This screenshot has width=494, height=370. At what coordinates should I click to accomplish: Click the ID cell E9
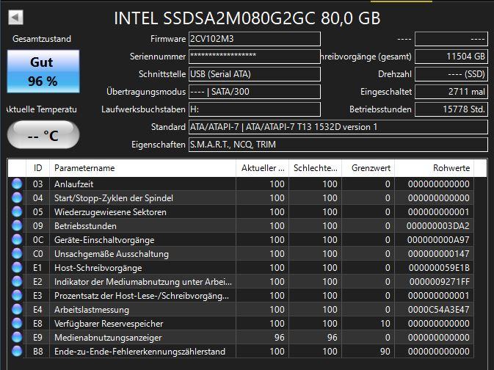[37, 337]
